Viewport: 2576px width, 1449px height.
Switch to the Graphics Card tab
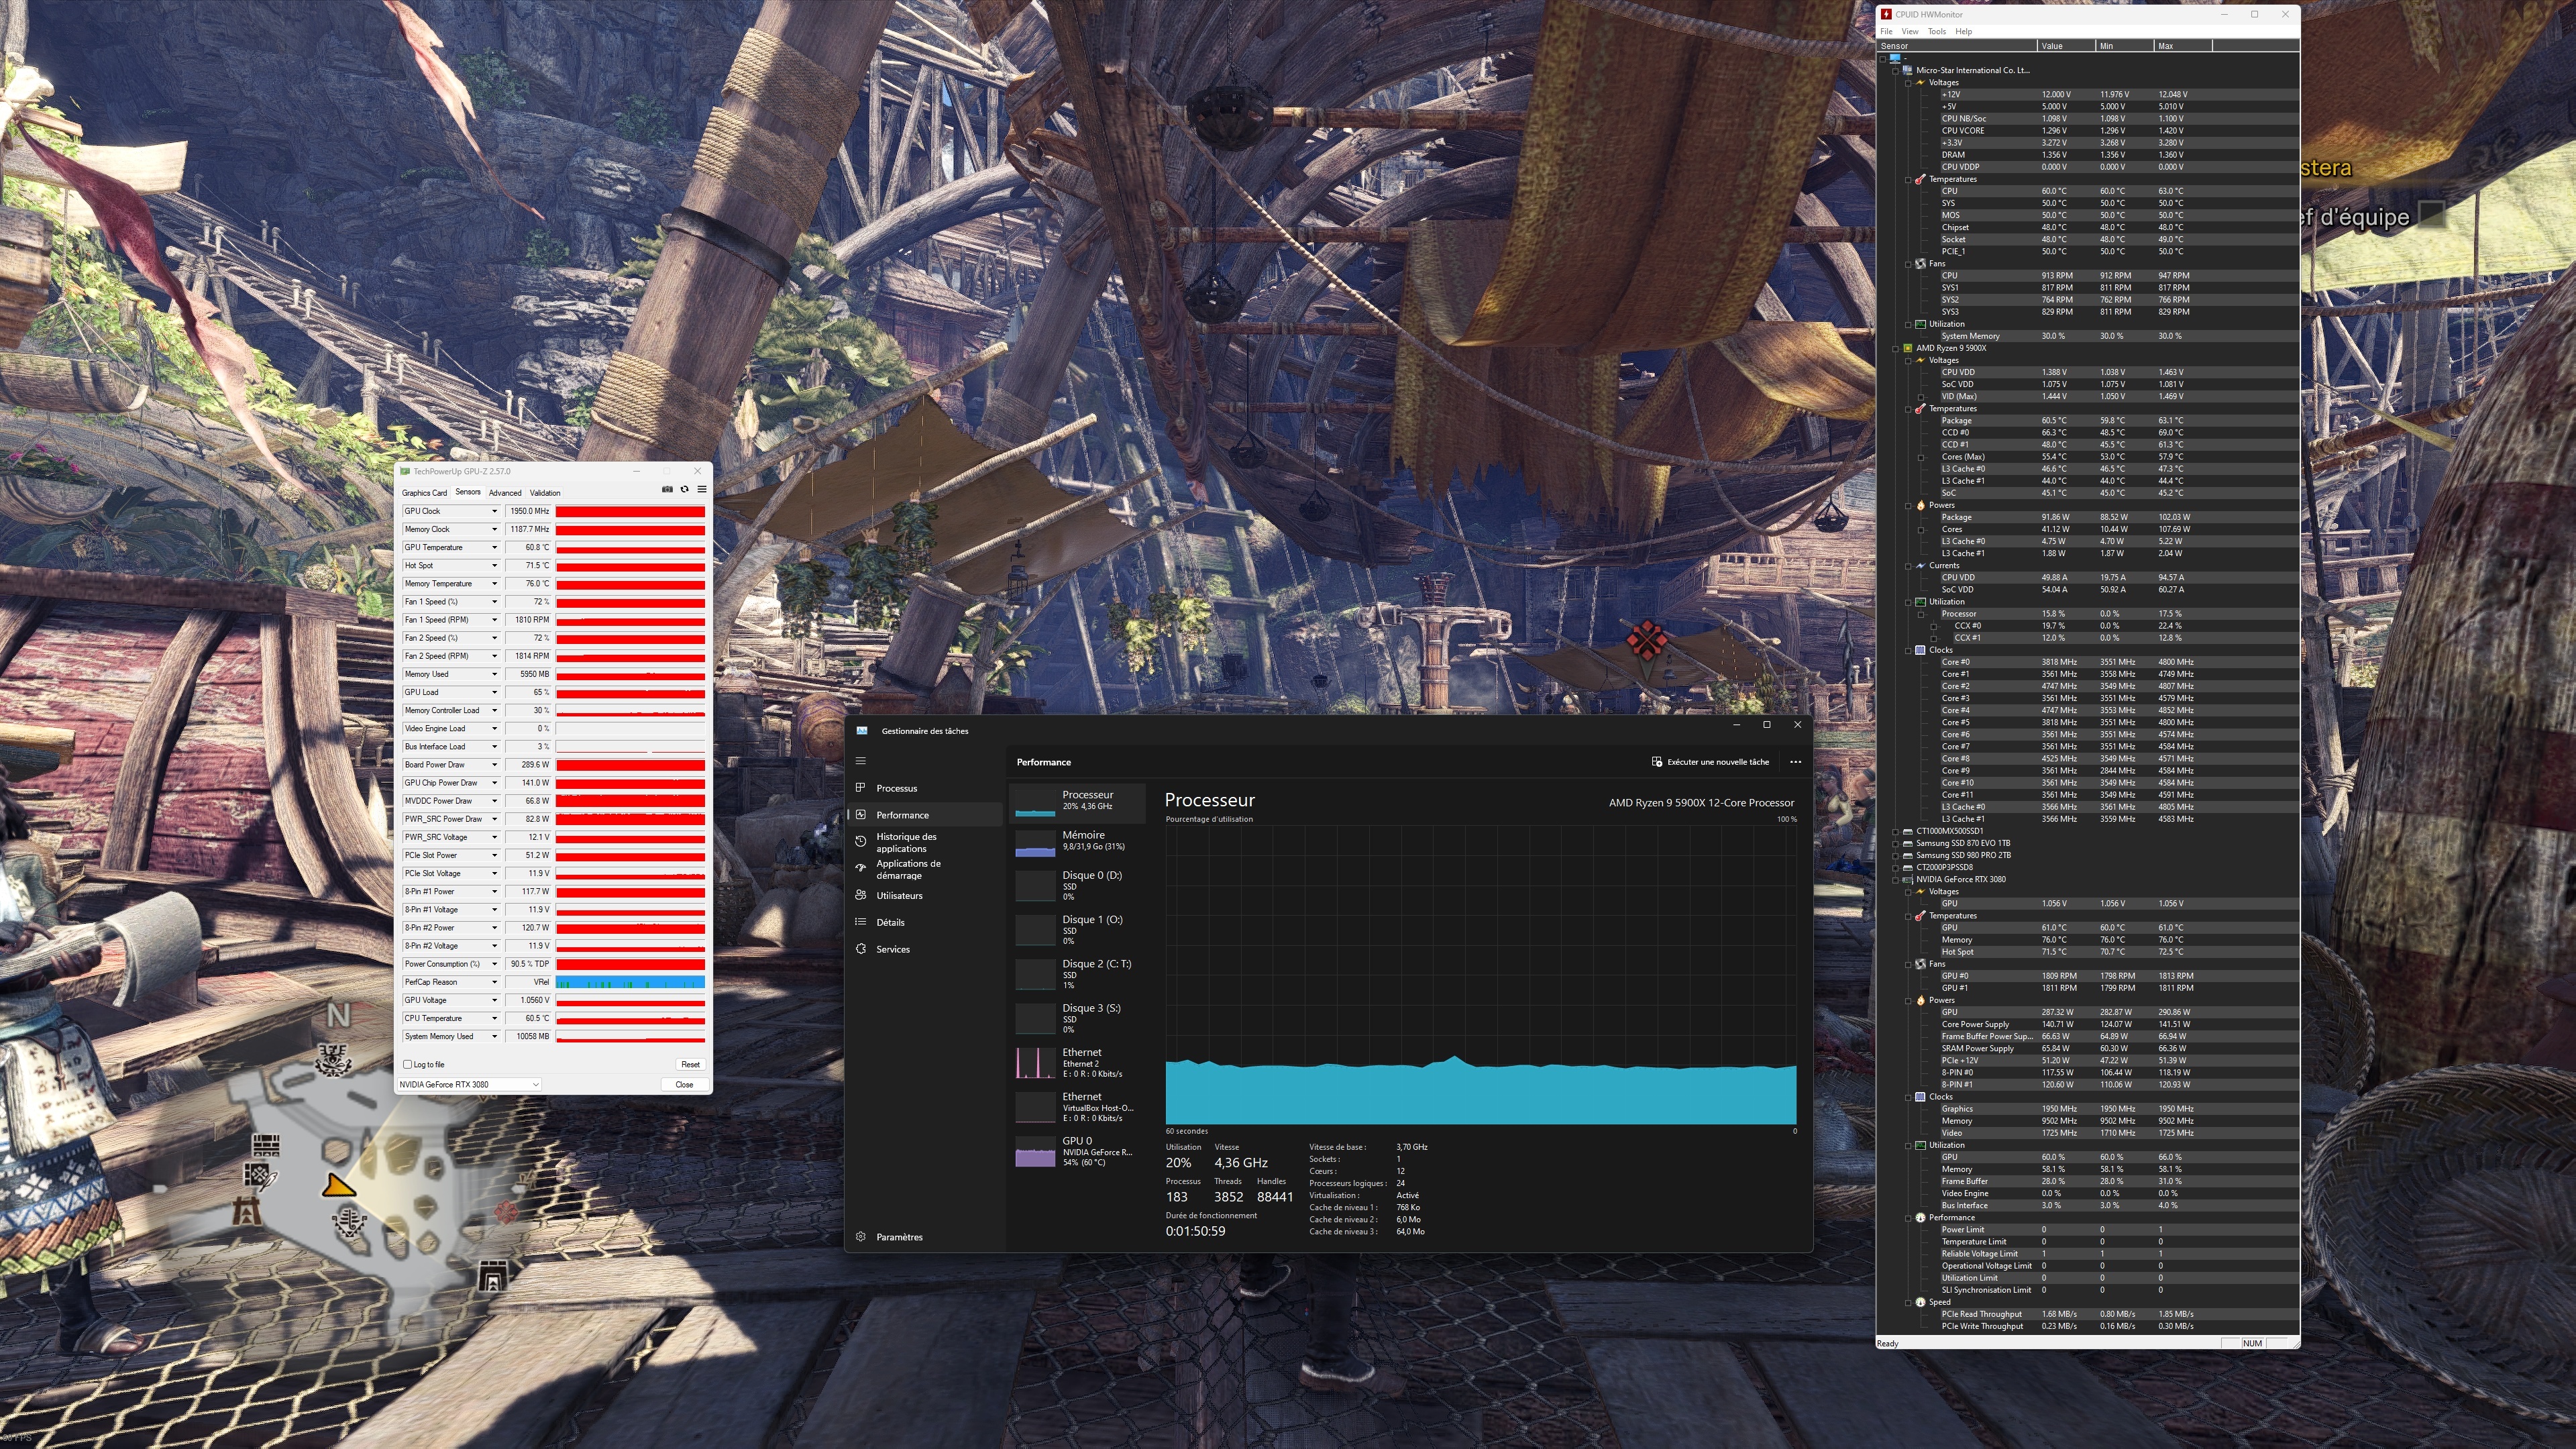coord(424,493)
